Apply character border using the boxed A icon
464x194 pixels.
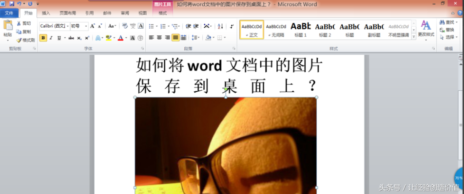[x=140, y=26]
